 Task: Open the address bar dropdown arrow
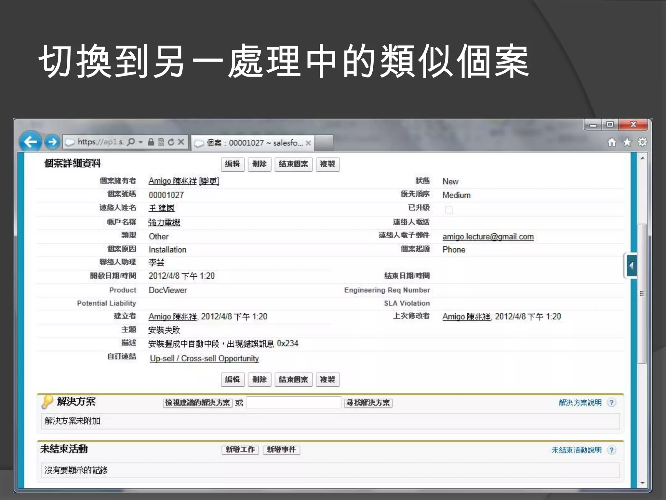pyautogui.click(x=140, y=142)
